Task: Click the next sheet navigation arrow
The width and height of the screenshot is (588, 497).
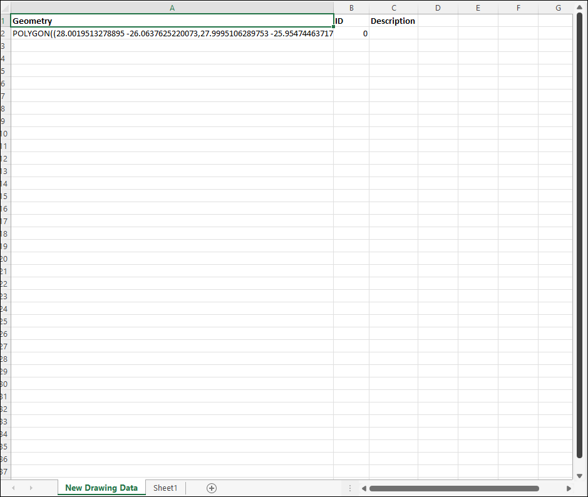Action: click(31, 488)
